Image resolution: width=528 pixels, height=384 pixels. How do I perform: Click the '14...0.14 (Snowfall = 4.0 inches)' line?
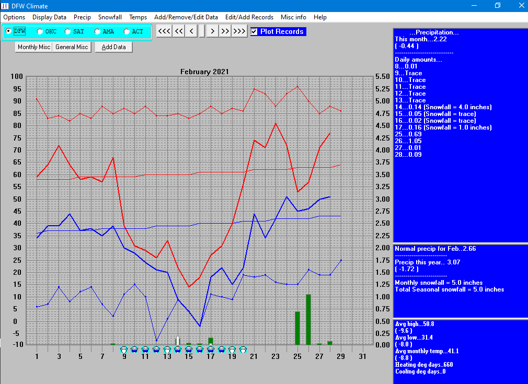coord(443,107)
